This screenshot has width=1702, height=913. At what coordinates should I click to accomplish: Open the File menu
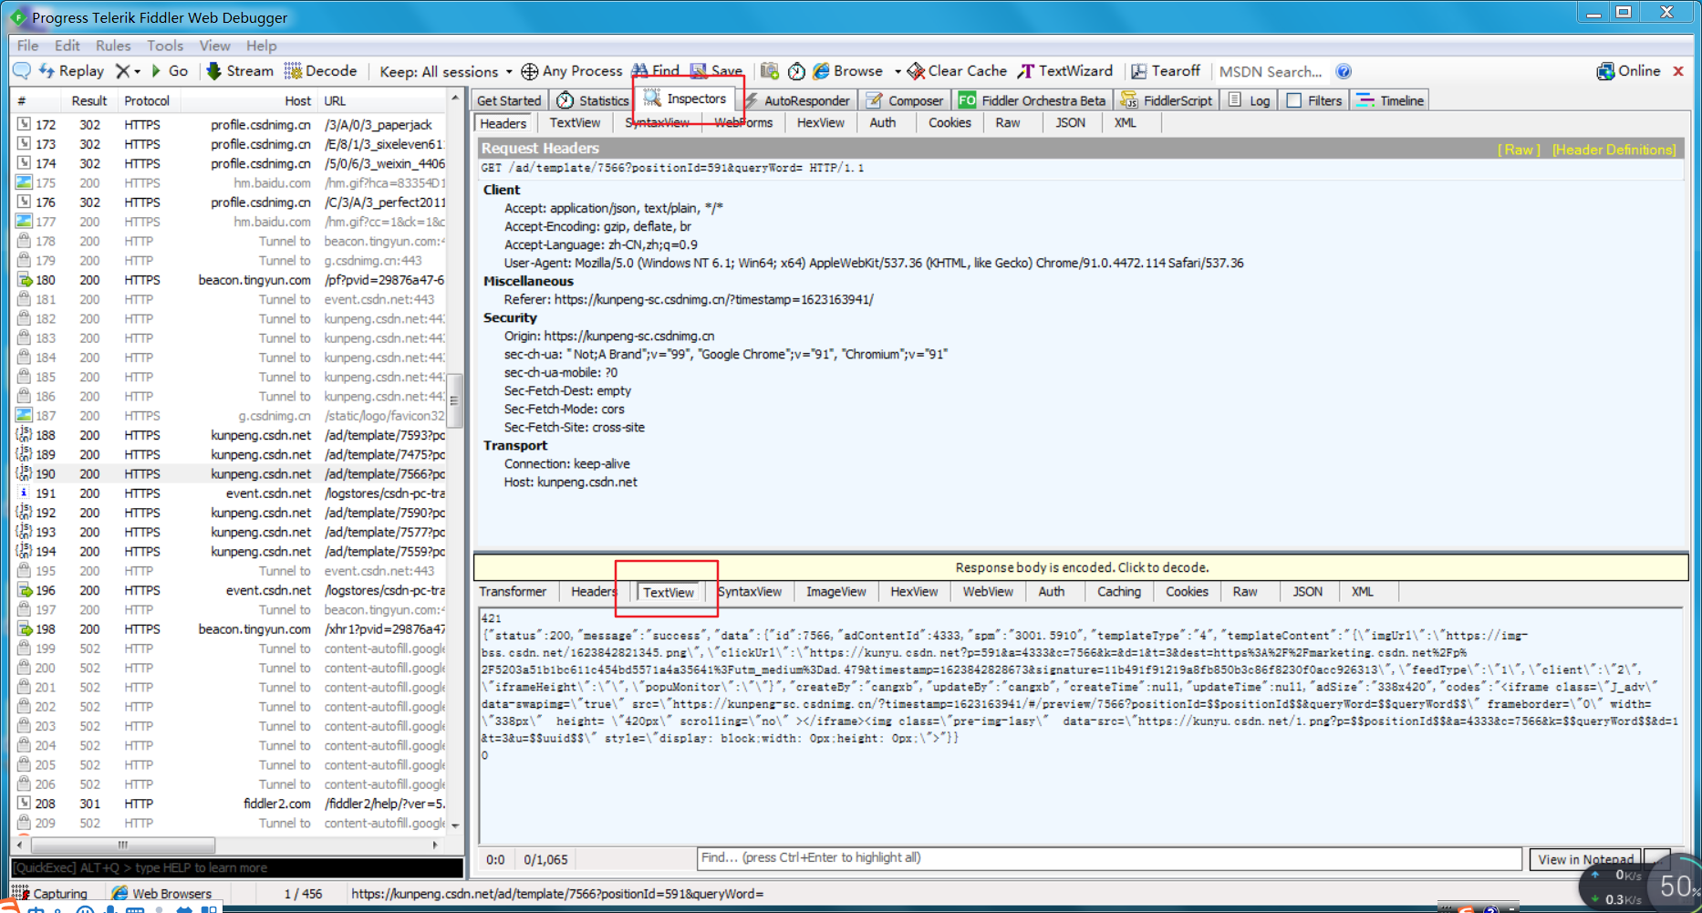tap(27, 46)
